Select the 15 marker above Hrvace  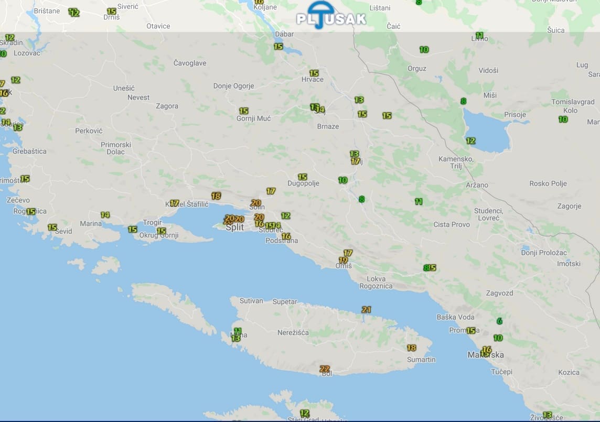point(314,73)
